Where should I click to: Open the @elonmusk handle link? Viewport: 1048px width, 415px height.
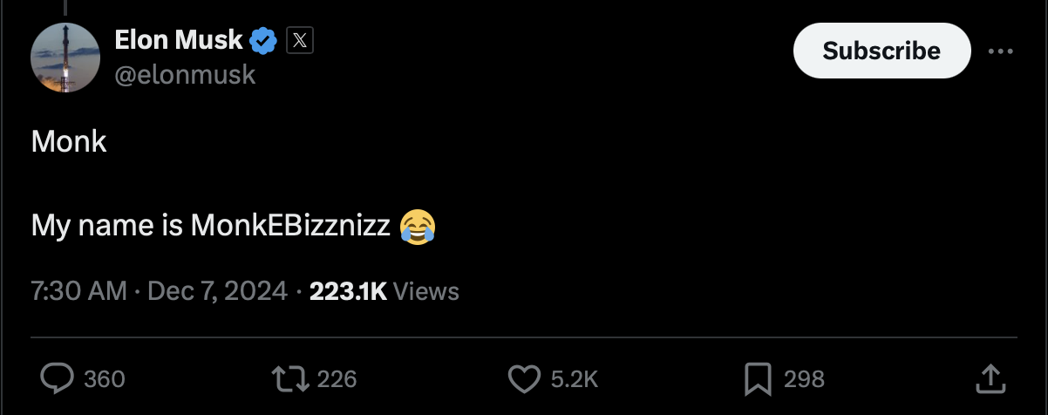(185, 75)
